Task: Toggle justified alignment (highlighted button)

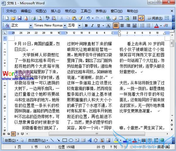Action: [116, 26]
